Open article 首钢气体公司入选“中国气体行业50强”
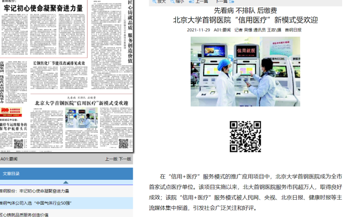354x217 pixels. (x=36, y=203)
